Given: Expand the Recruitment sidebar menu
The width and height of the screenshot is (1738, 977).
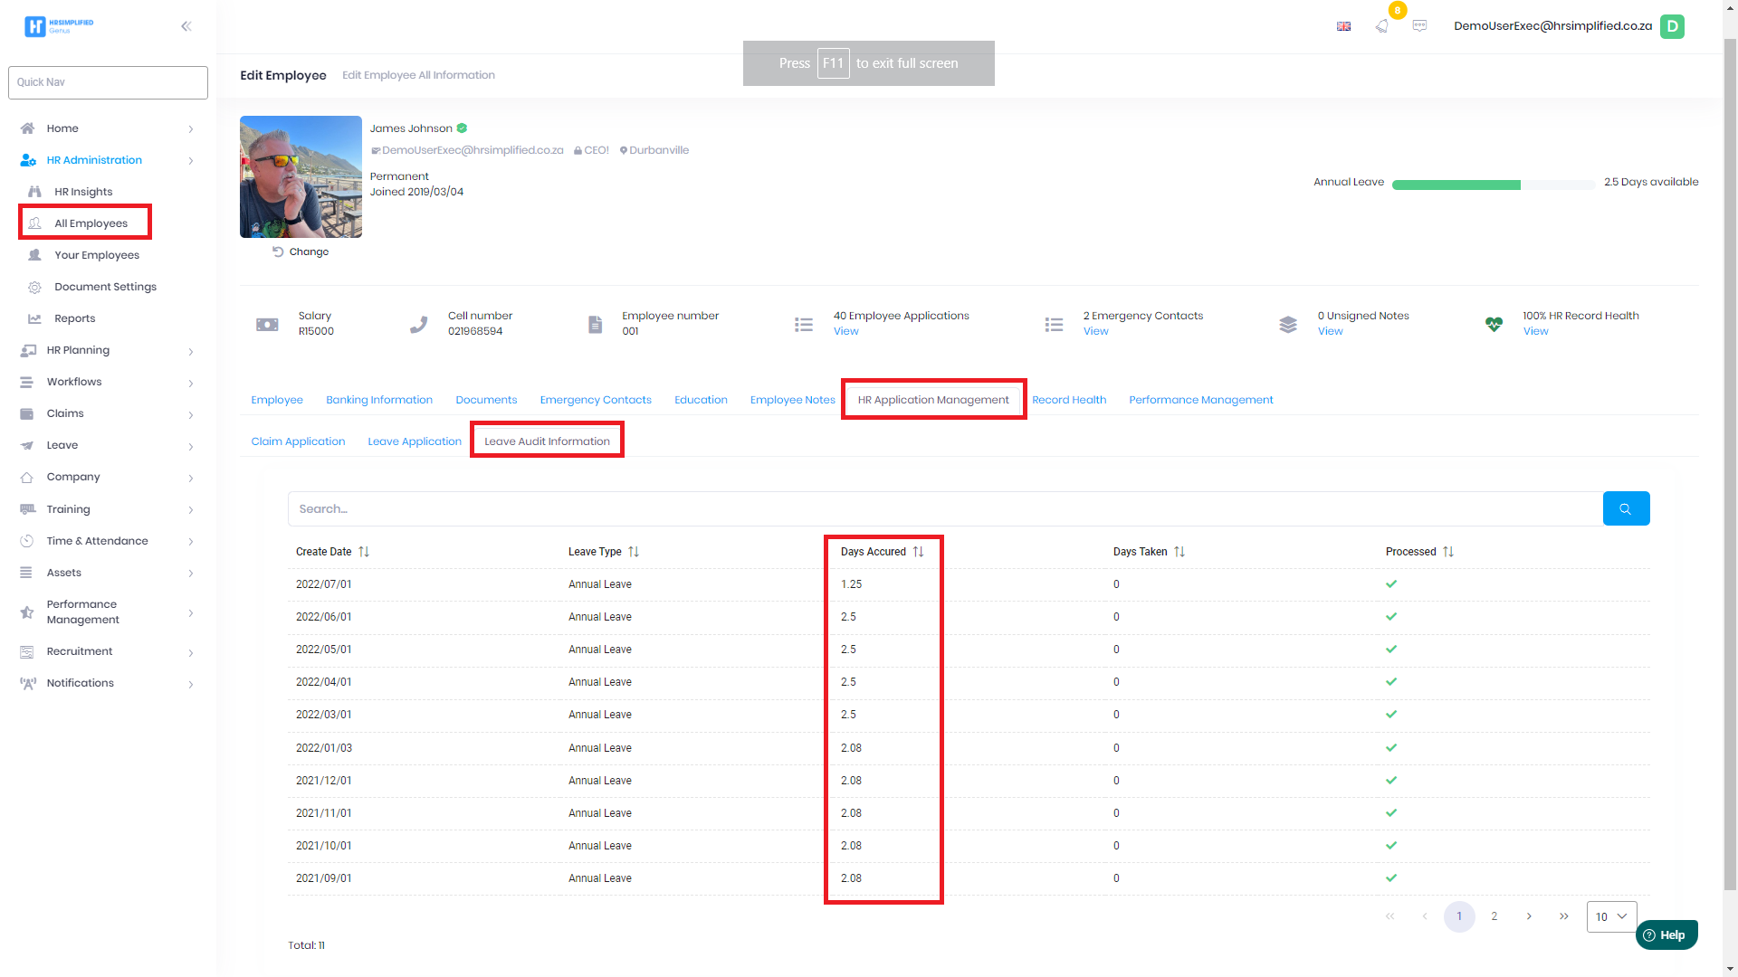Looking at the screenshot, I should pyautogui.click(x=107, y=651).
